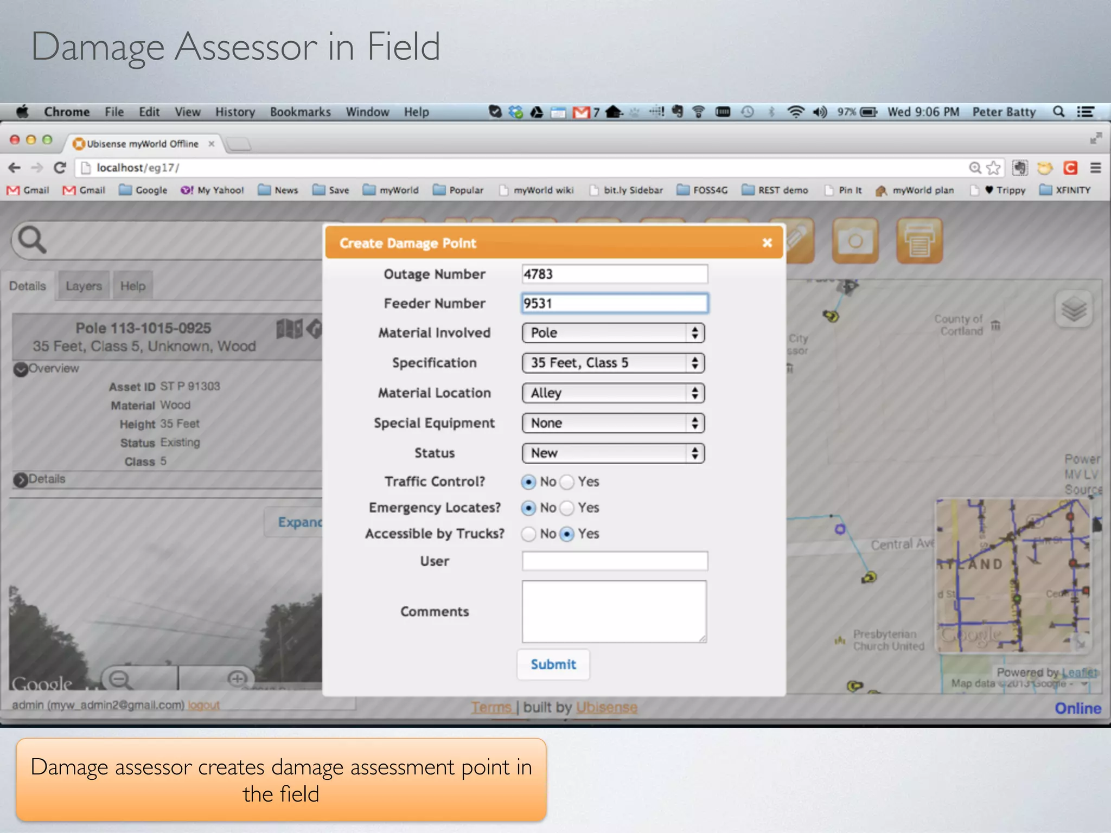Select No for Accessible by Trucks
1111x833 pixels.
(528, 534)
